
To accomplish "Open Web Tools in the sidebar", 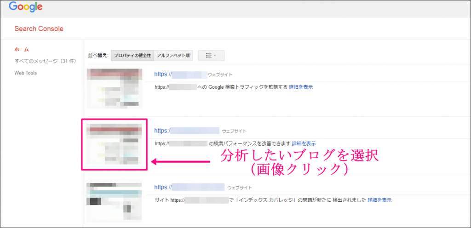I will 26,73.
